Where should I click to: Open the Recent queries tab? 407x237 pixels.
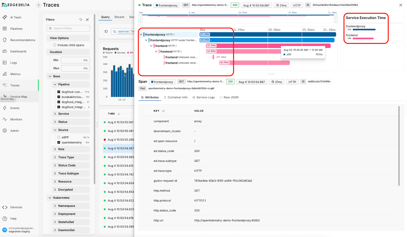pyautogui.click(x=119, y=17)
